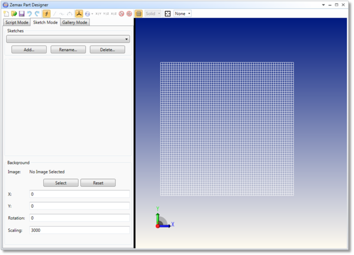The height and width of the screenshot is (255, 354).
Task: Click the second red circular rotate icon
Action: (129, 14)
